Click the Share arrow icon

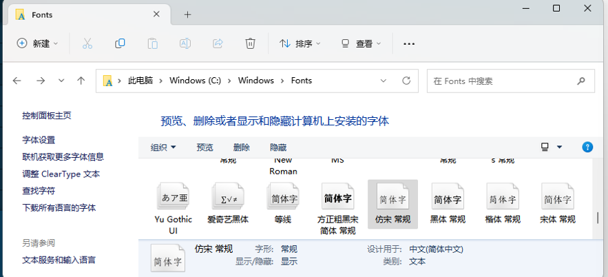click(x=218, y=43)
